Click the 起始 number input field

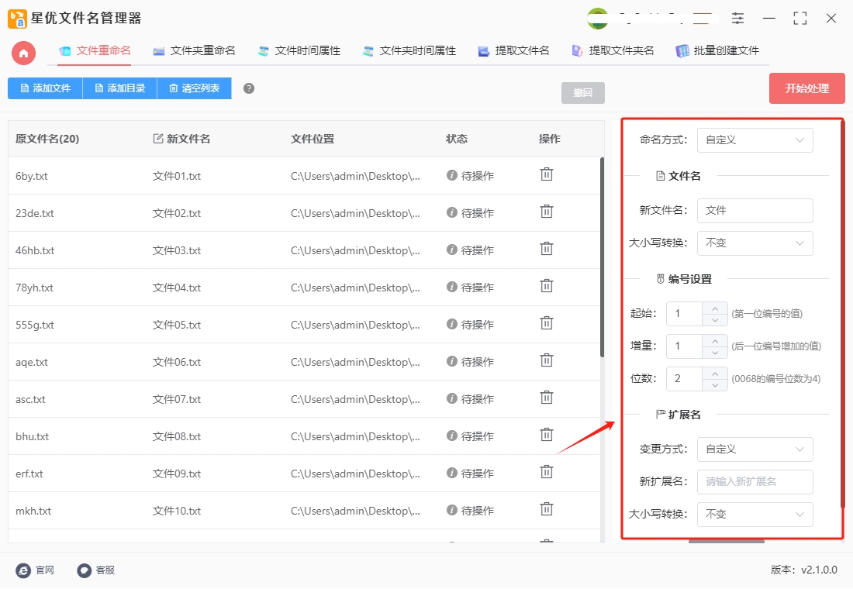point(685,314)
